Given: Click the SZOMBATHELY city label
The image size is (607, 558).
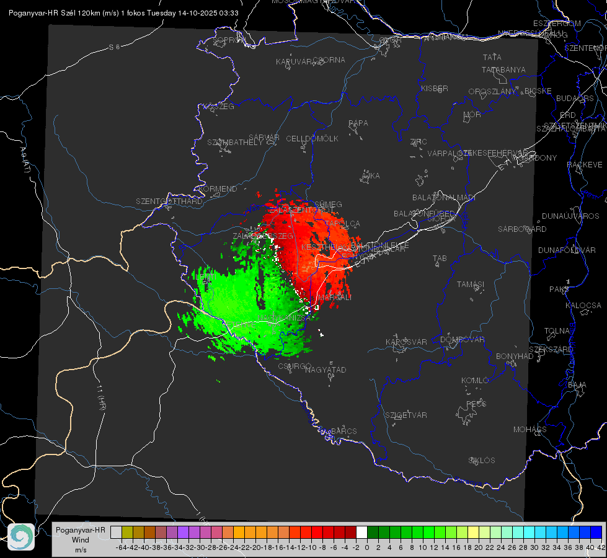Looking at the screenshot, I should (x=235, y=143).
